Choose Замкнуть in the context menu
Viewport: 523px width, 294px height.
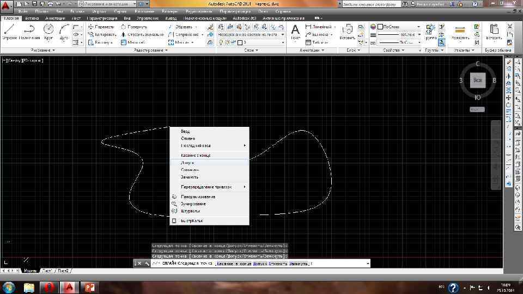[x=190, y=177]
